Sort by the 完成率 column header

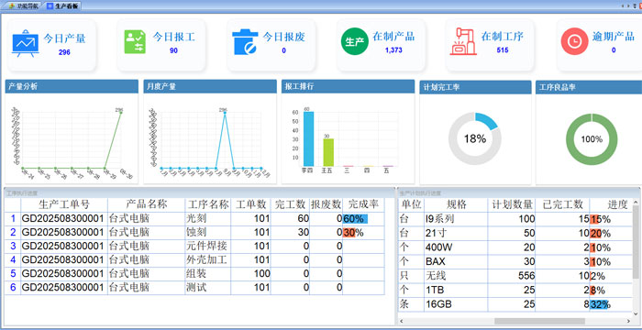[x=363, y=204]
